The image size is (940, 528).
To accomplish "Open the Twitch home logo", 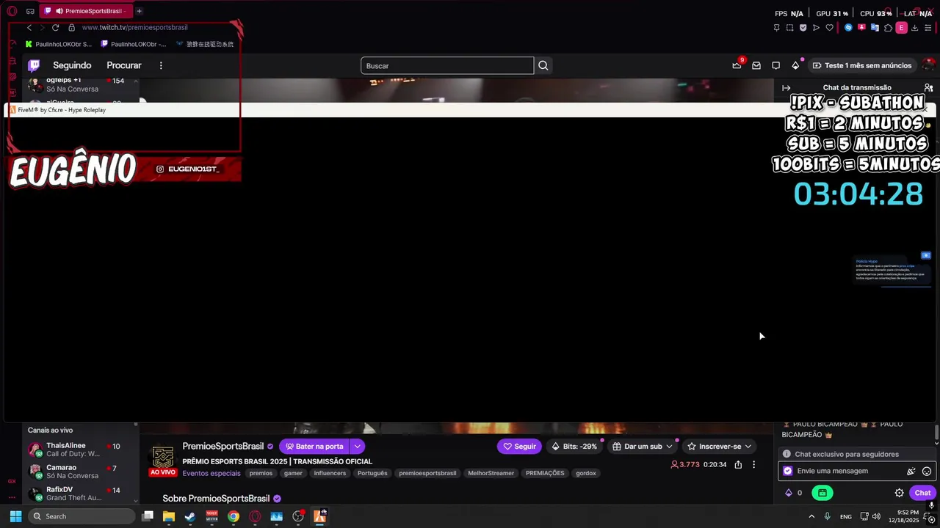I will click(34, 65).
